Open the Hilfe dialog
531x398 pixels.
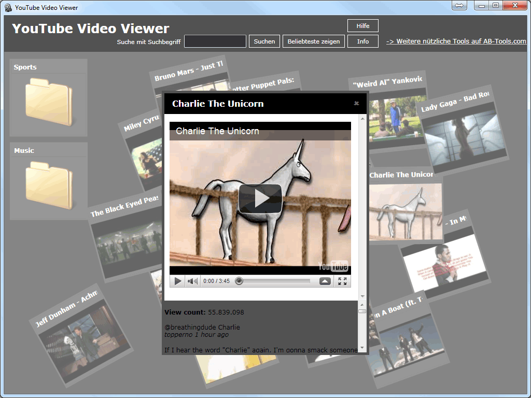(362, 25)
